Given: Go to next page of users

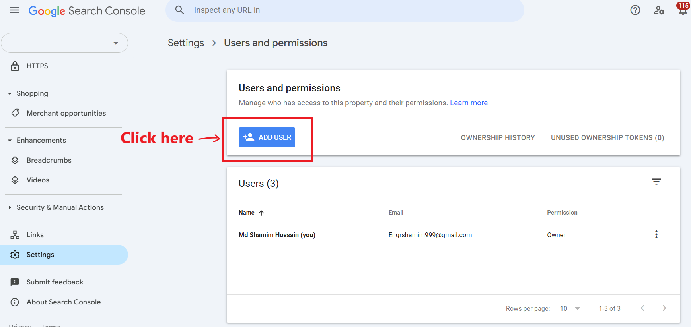Looking at the screenshot, I should pos(664,308).
